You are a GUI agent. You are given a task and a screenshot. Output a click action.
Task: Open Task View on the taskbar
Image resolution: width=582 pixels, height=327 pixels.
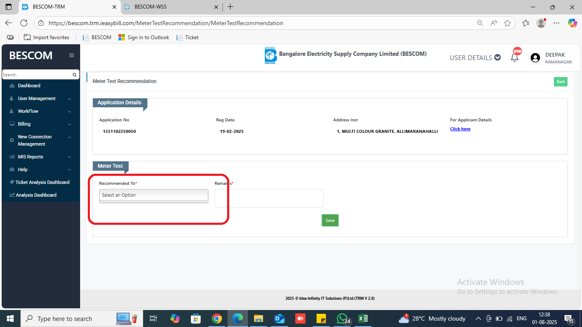[x=153, y=318]
